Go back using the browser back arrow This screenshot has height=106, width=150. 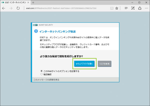click(4, 8)
